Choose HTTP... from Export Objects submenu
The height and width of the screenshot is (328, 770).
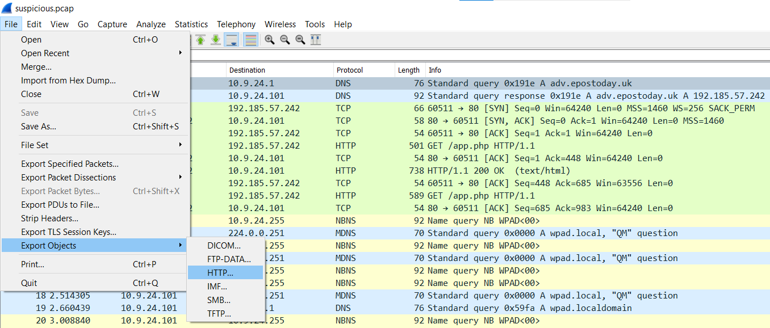click(220, 273)
